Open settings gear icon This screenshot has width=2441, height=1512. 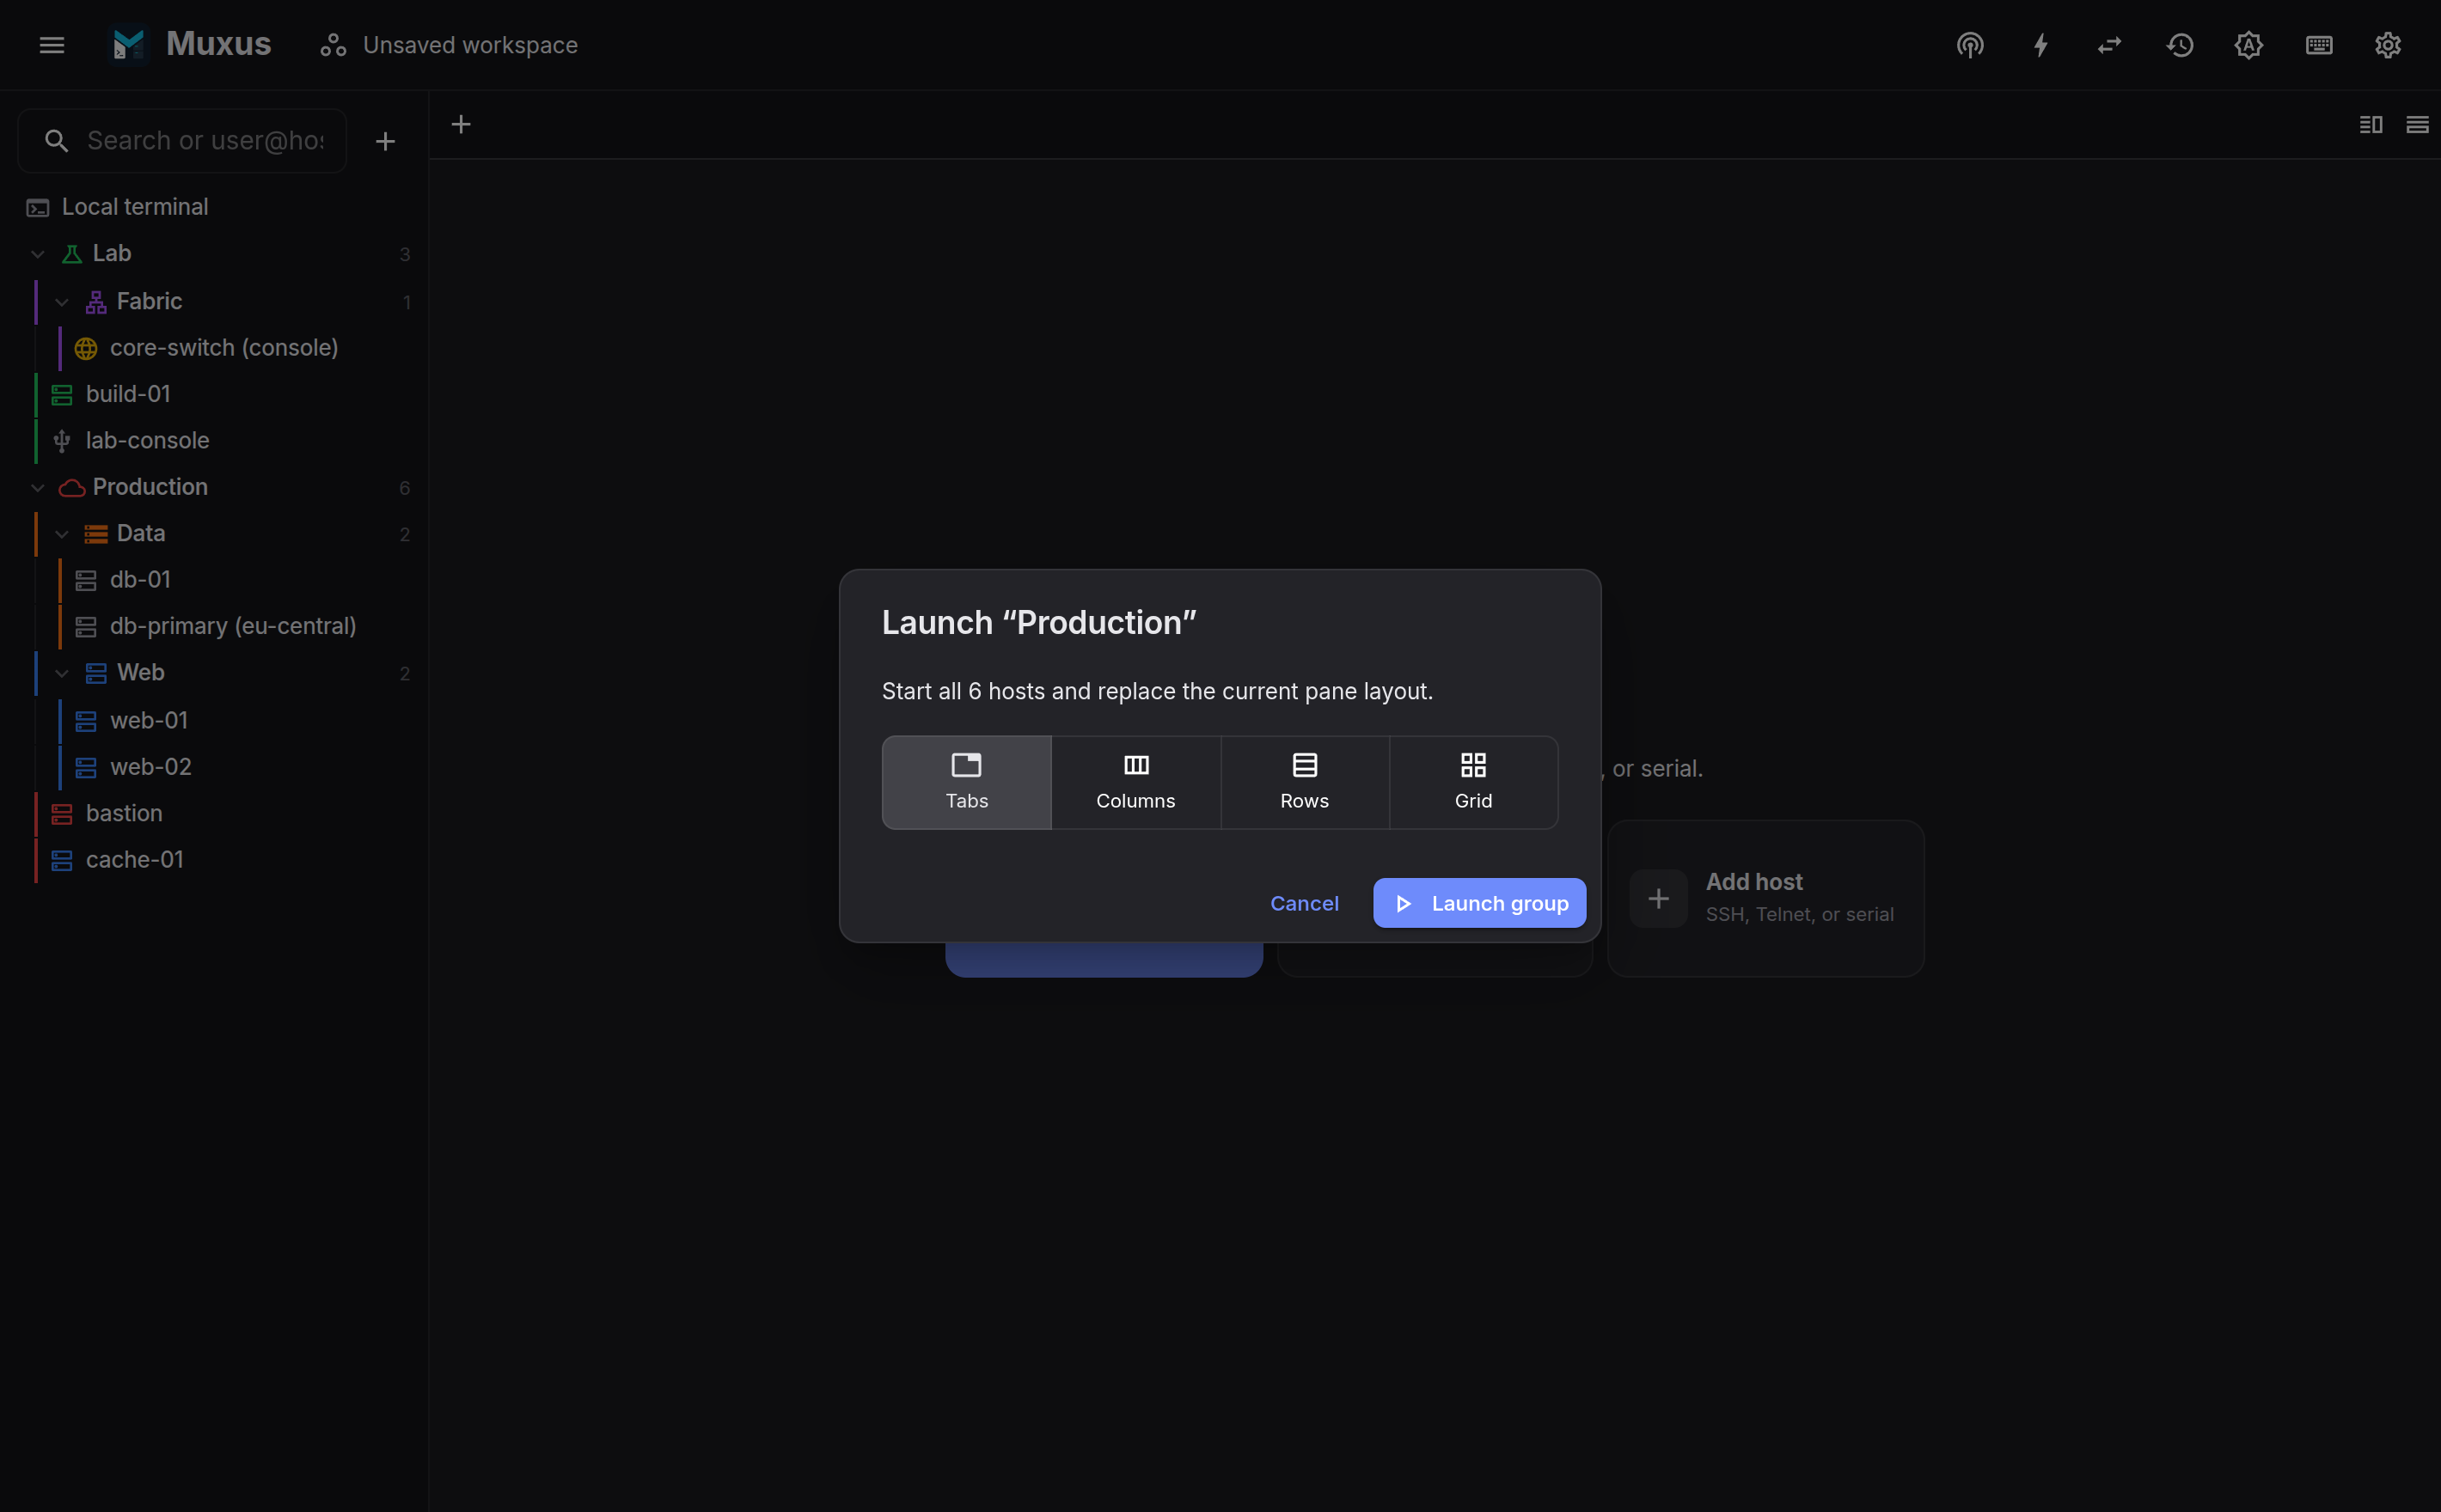(2388, 45)
